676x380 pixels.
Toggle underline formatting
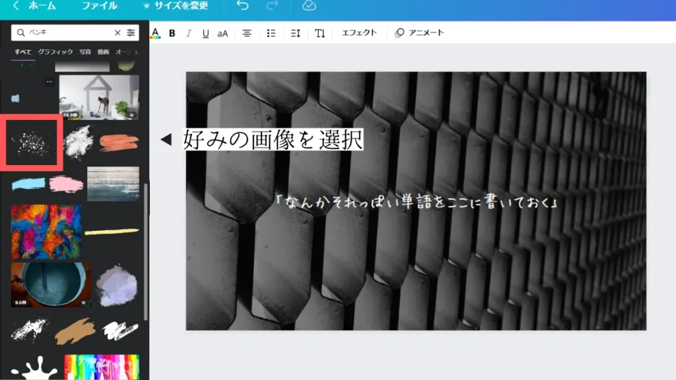tap(206, 34)
